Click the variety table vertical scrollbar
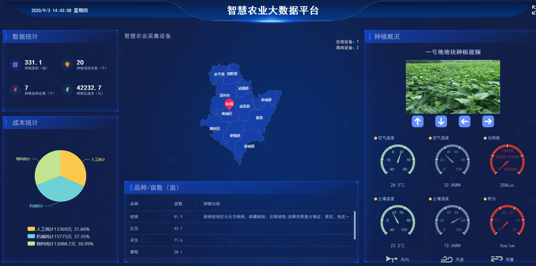The width and height of the screenshot is (536, 266). 355,225
